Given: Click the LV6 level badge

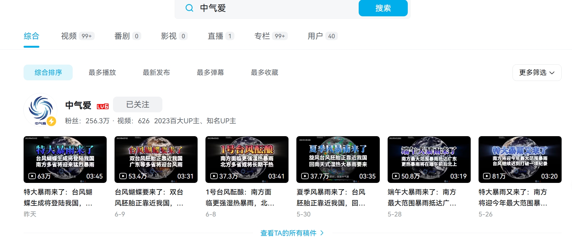Looking at the screenshot, I should point(103,106).
